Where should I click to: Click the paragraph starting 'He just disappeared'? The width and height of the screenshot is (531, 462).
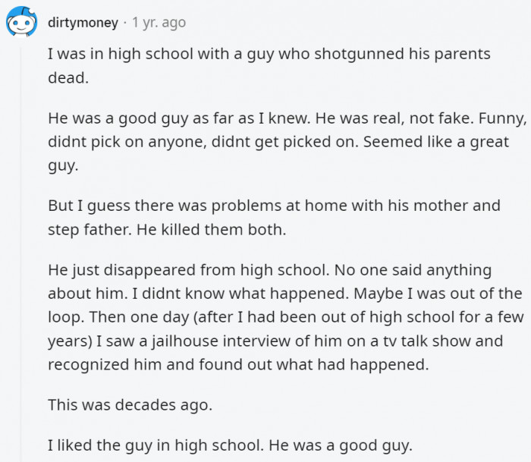click(286, 317)
